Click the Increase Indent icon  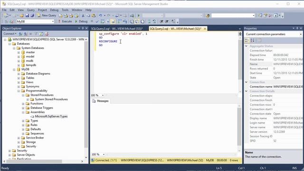point(167,21)
